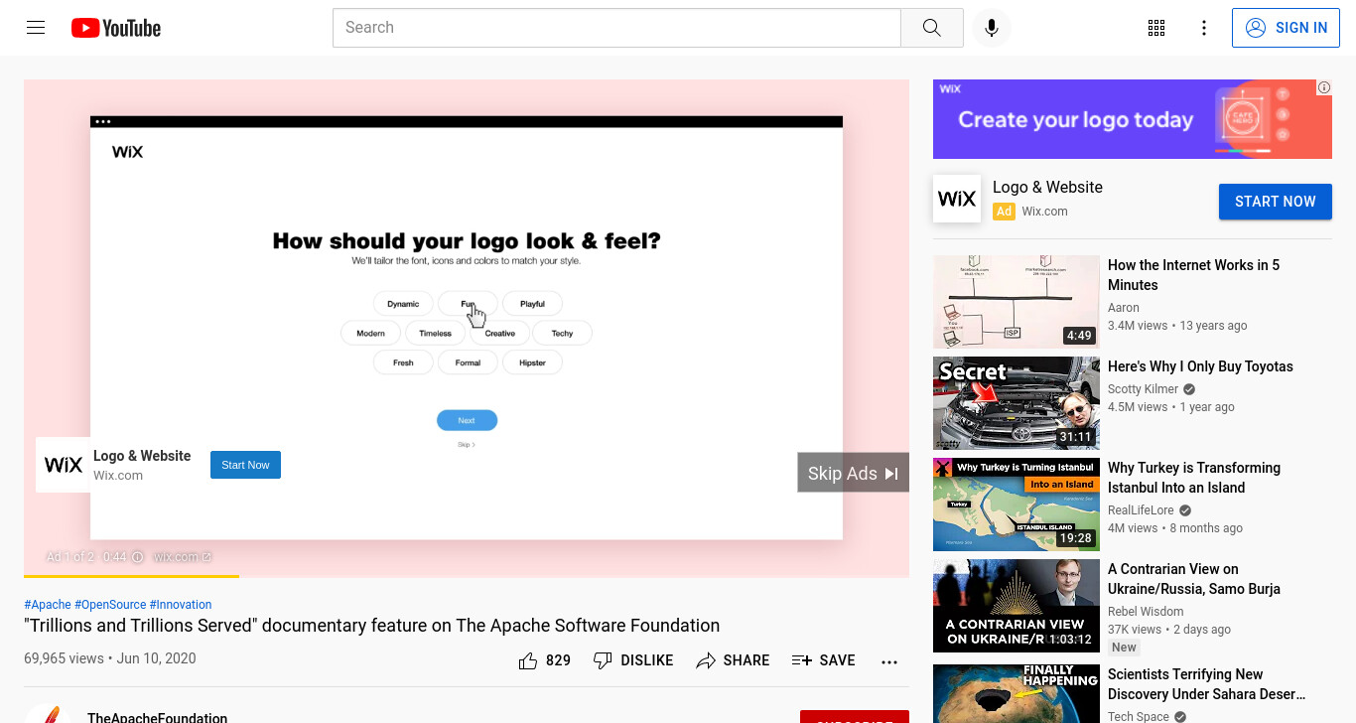This screenshot has height=723, width=1356.
Task: Open 'How the Internet Works in 5 Minutes' title
Action: click(1193, 275)
